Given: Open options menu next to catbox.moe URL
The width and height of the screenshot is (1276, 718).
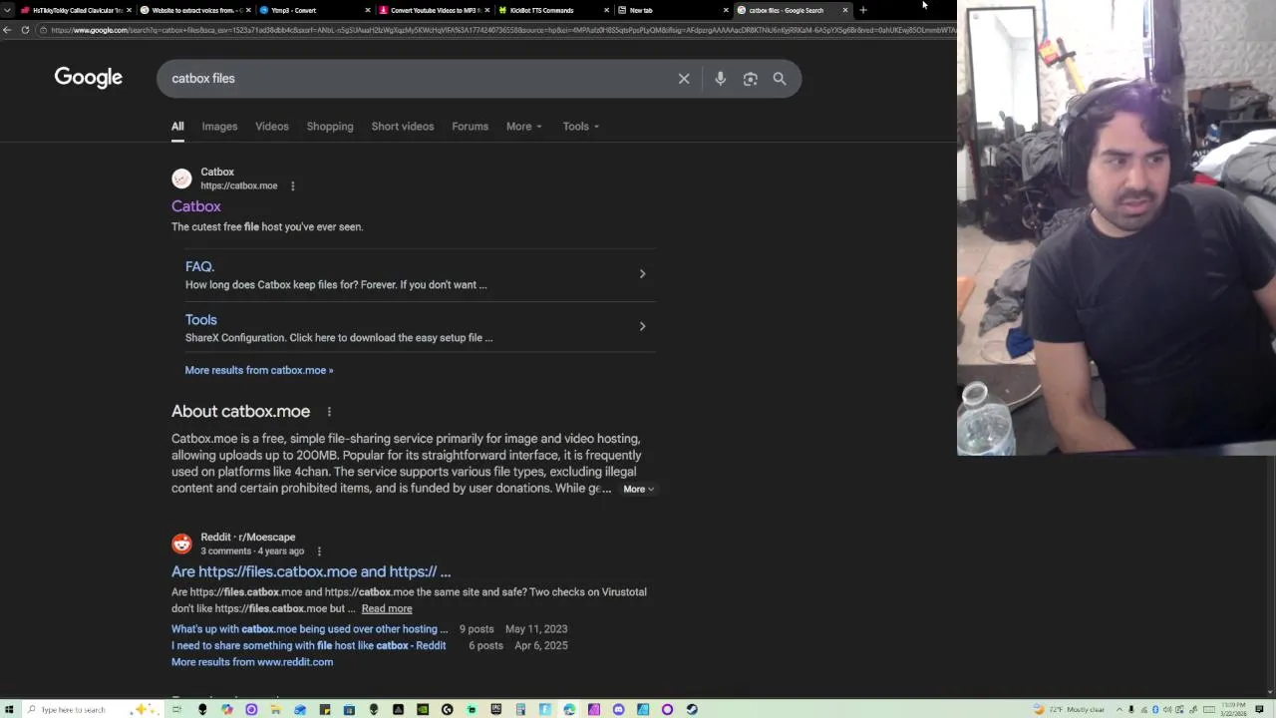Looking at the screenshot, I should [292, 186].
